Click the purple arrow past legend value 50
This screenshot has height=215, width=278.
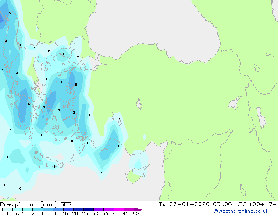point(139,209)
